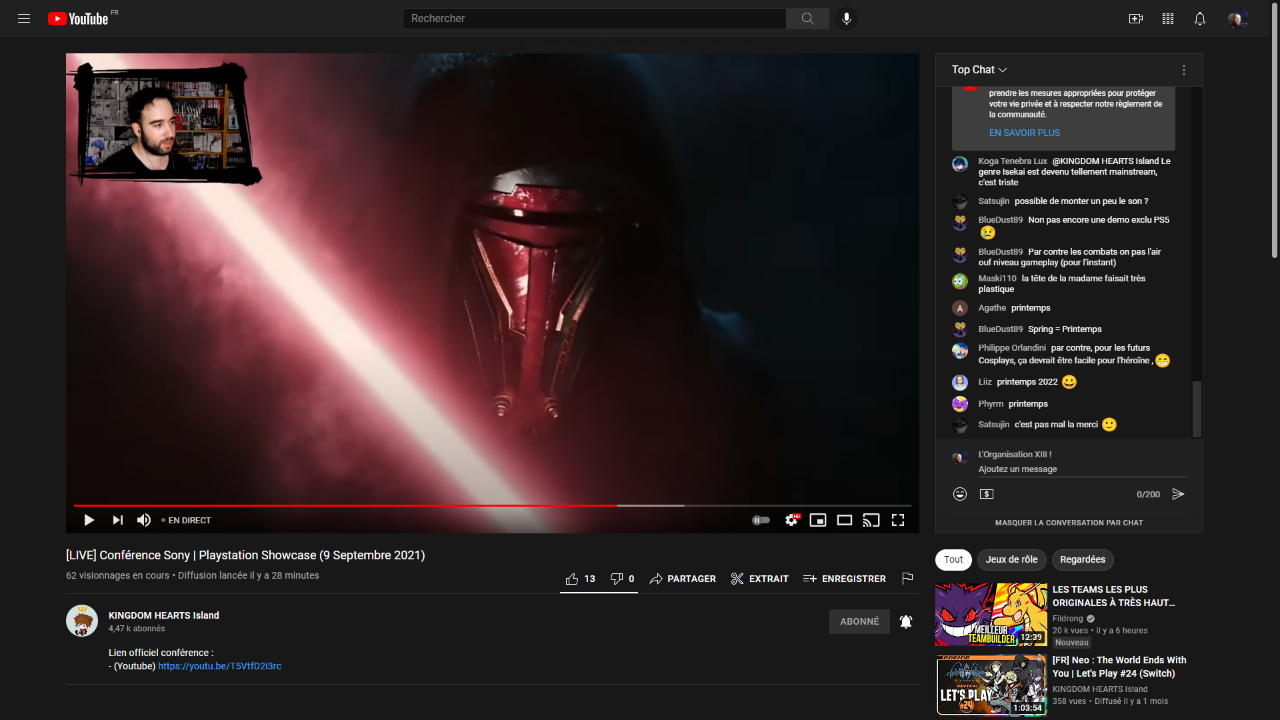
Task: Open the chat emoji picker
Action: (x=960, y=494)
